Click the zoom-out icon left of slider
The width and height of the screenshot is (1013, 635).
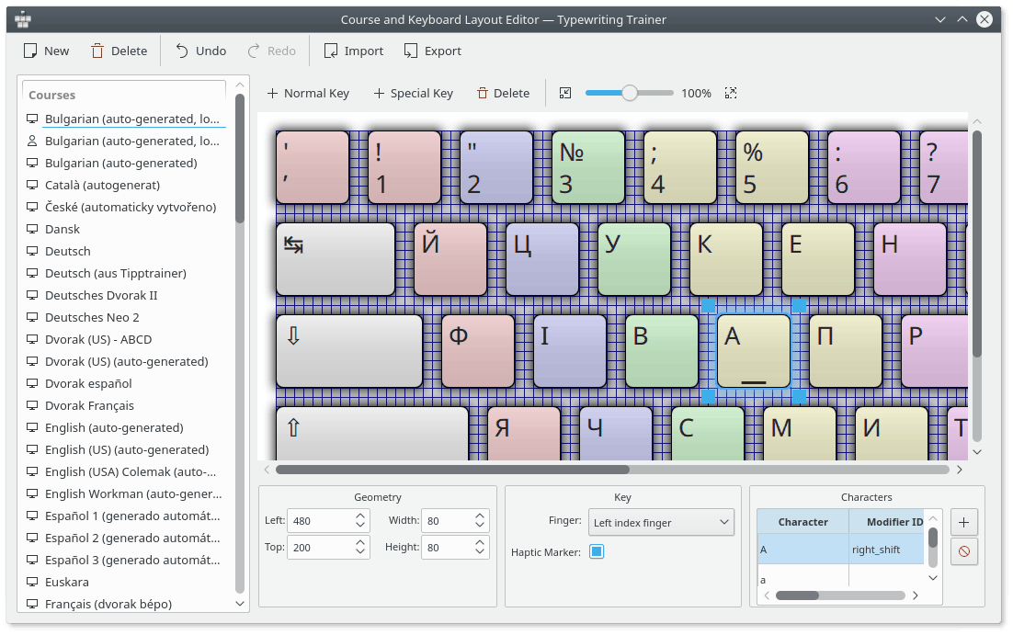tap(565, 93)
